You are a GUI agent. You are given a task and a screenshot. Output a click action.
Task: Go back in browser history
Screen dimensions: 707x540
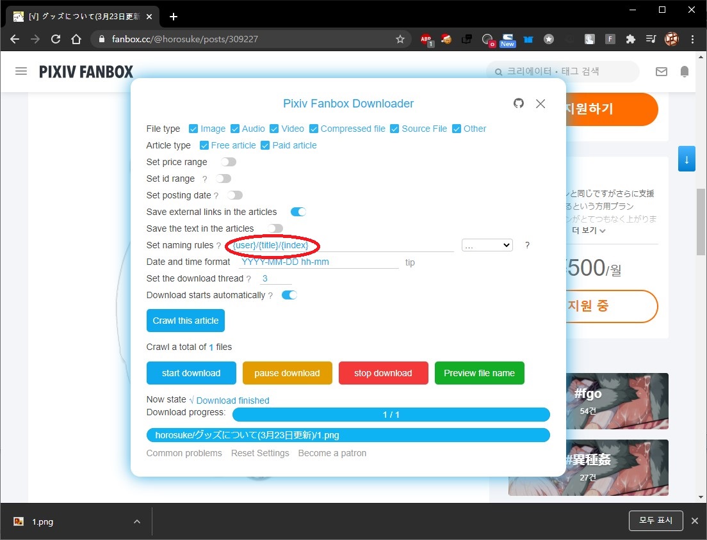15,39
